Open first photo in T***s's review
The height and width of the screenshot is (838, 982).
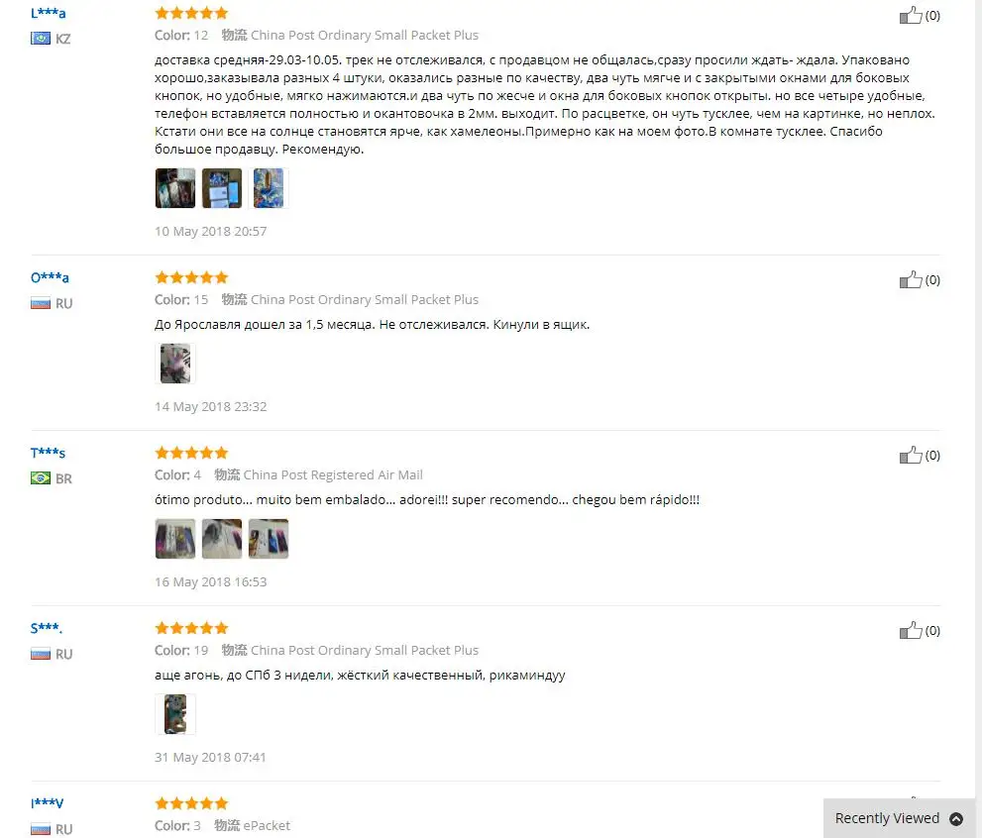175,538
